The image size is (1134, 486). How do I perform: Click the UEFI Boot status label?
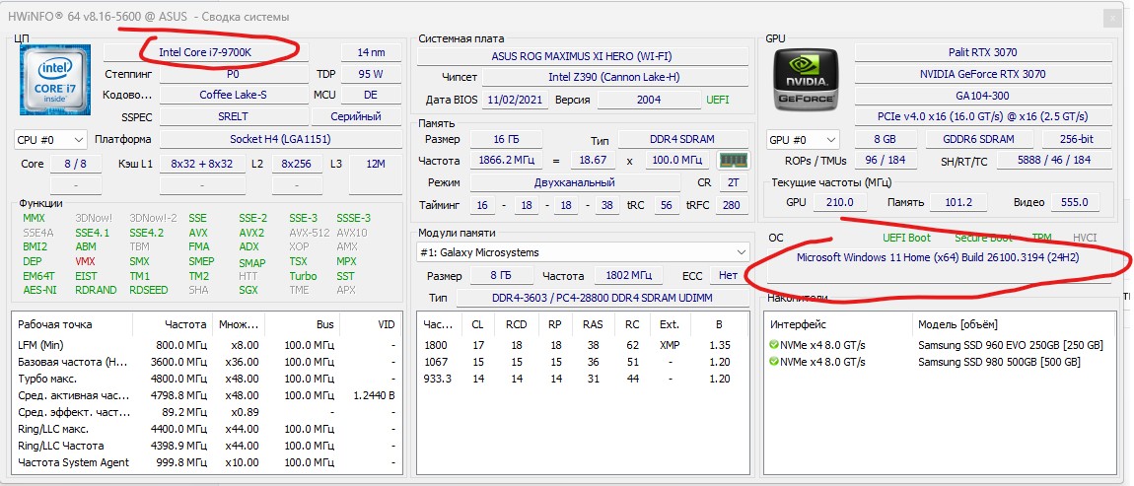coord(907,238)
